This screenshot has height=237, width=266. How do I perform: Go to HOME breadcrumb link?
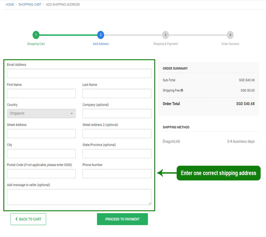point(10,5)
